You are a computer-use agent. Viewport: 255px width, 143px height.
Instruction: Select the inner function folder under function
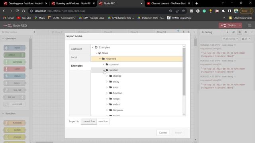pos(137,93)
